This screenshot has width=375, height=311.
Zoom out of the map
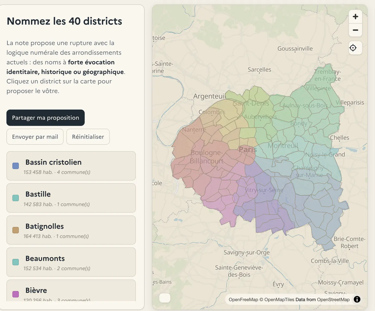click(355, 30)
